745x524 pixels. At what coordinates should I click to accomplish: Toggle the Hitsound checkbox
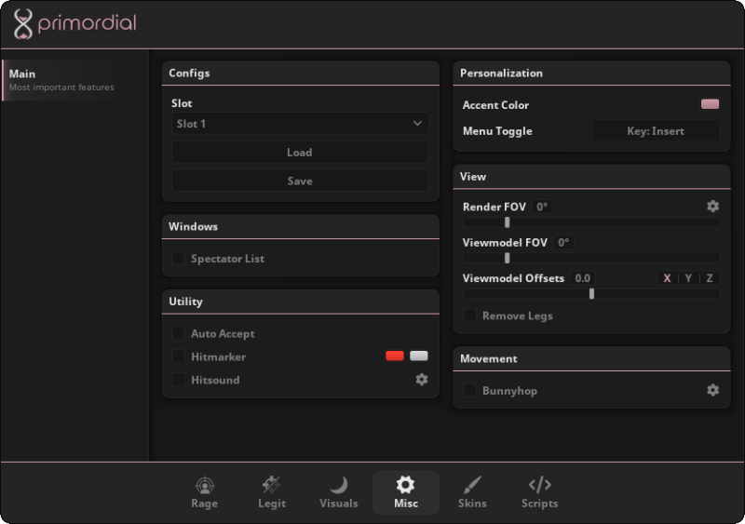[178, 380]
